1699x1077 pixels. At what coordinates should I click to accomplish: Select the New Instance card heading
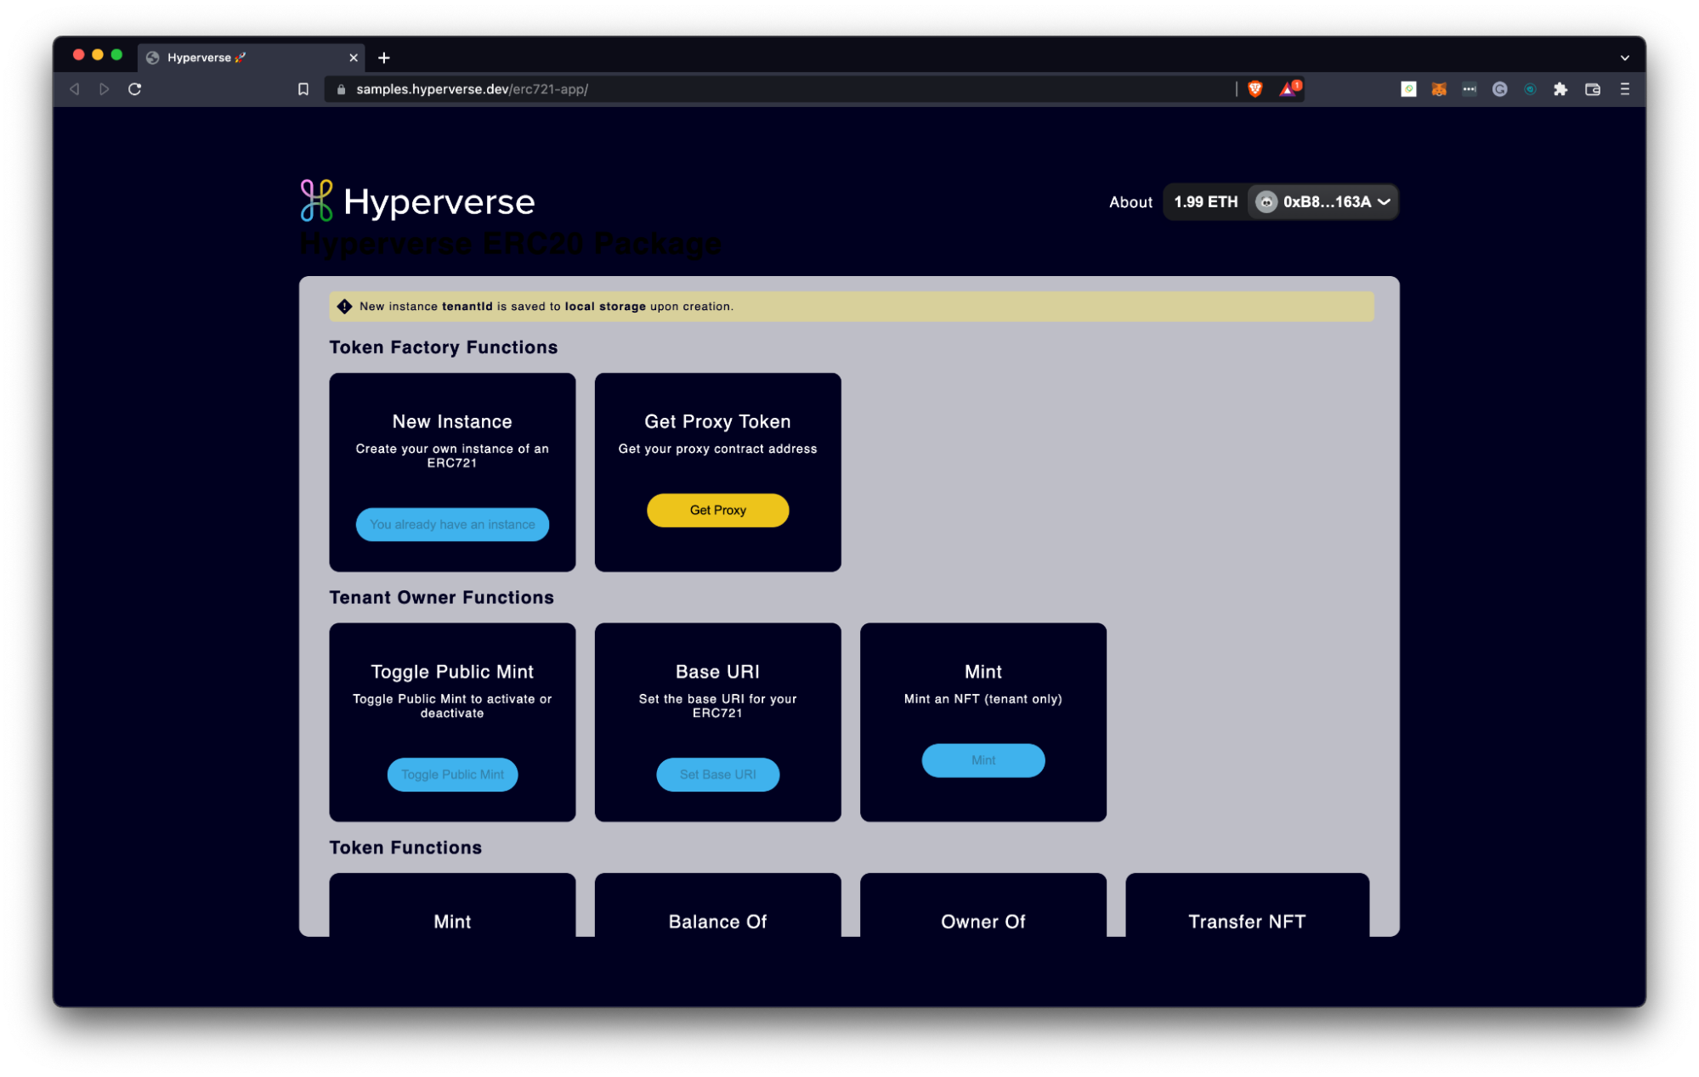(452, 422)
